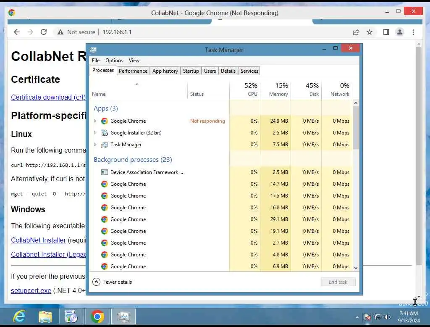Screen dimensions: 430x327
Task: Click Chrome page vertical scrollbar
Action: pos(419,156)
